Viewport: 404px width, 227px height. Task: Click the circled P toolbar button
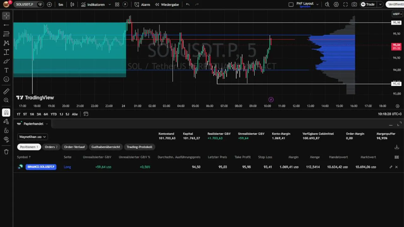[x=125, y=4]
